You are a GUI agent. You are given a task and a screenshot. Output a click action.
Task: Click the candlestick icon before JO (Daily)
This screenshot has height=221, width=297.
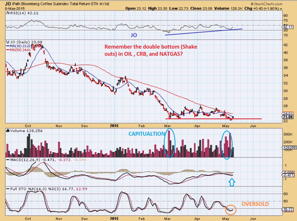point(7,42)
